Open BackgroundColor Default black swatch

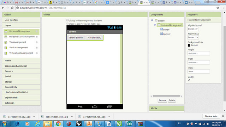(x=189, y=46)
